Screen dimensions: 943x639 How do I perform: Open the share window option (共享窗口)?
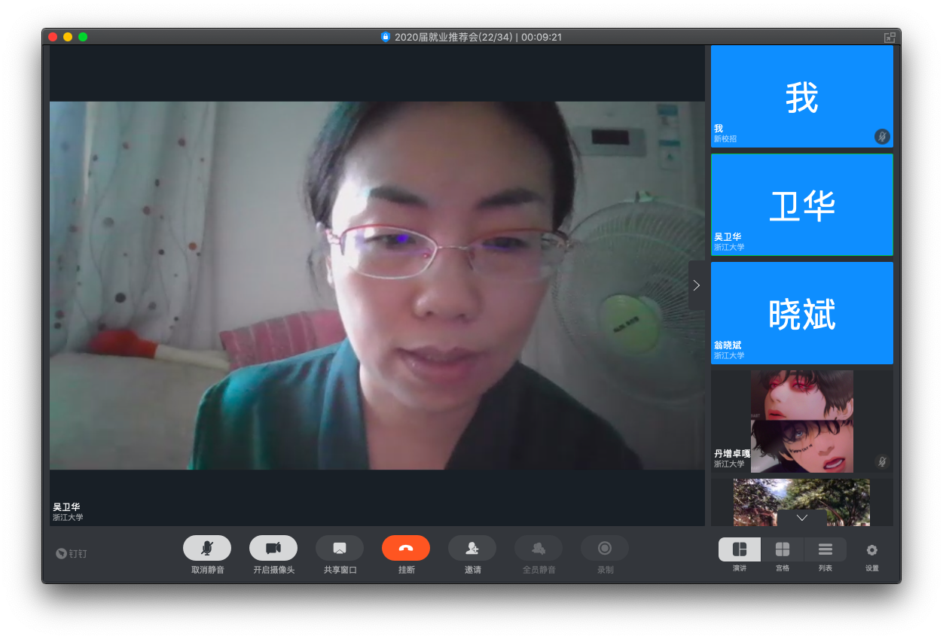tap(340, 548)
